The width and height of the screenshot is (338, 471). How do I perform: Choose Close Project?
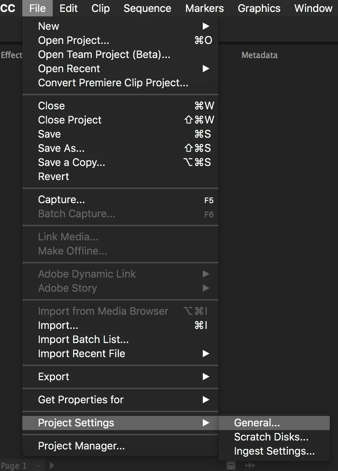(120, 120)
